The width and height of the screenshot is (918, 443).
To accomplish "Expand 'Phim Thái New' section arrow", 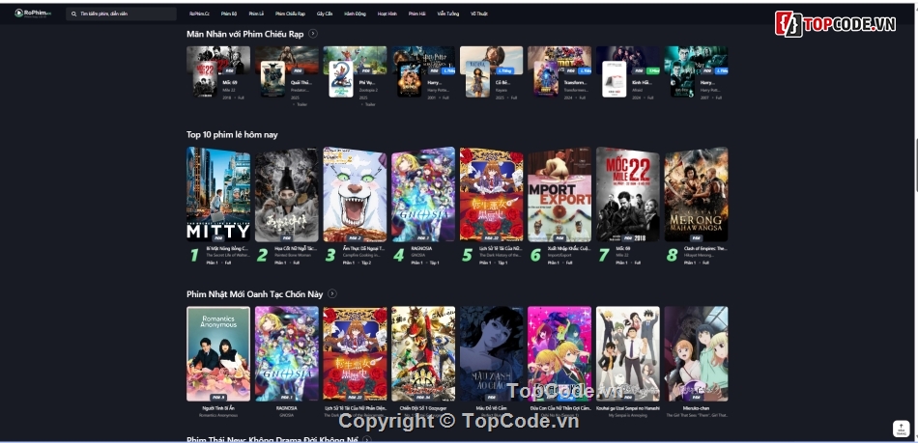I will [x=367, y=440].
